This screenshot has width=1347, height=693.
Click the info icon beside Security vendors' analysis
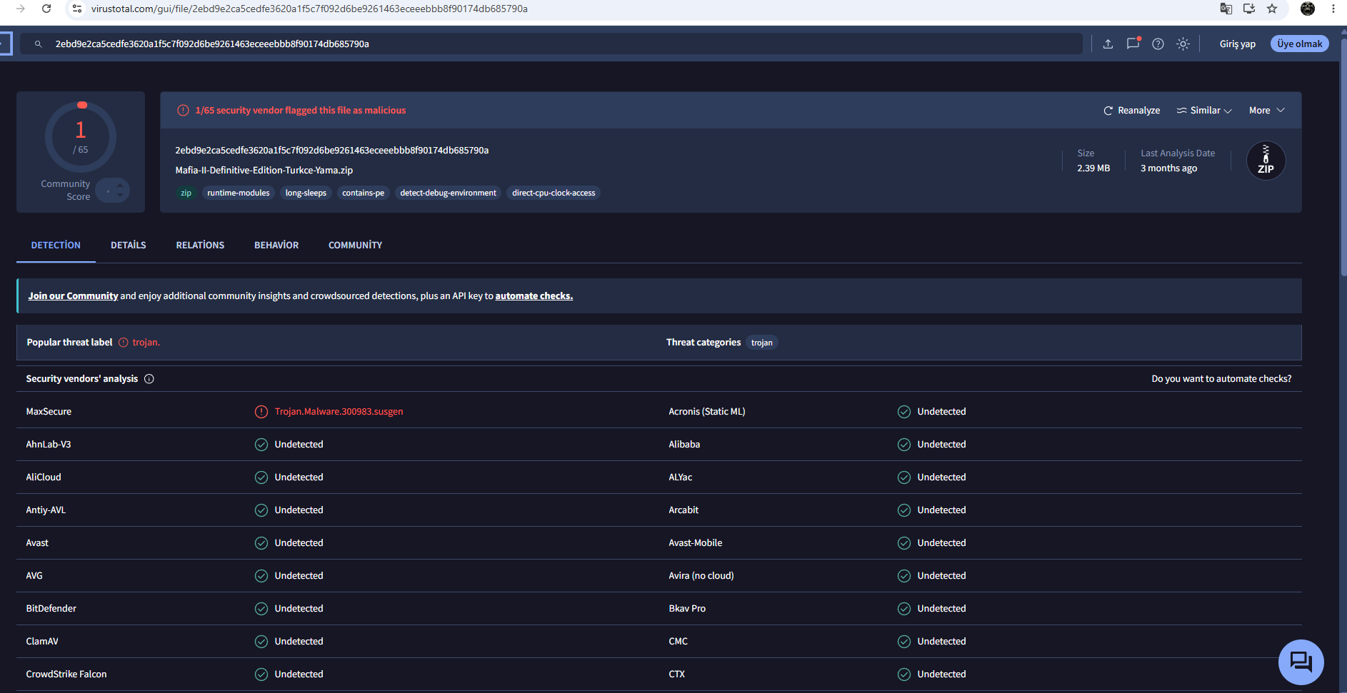(x=149, y=379)
